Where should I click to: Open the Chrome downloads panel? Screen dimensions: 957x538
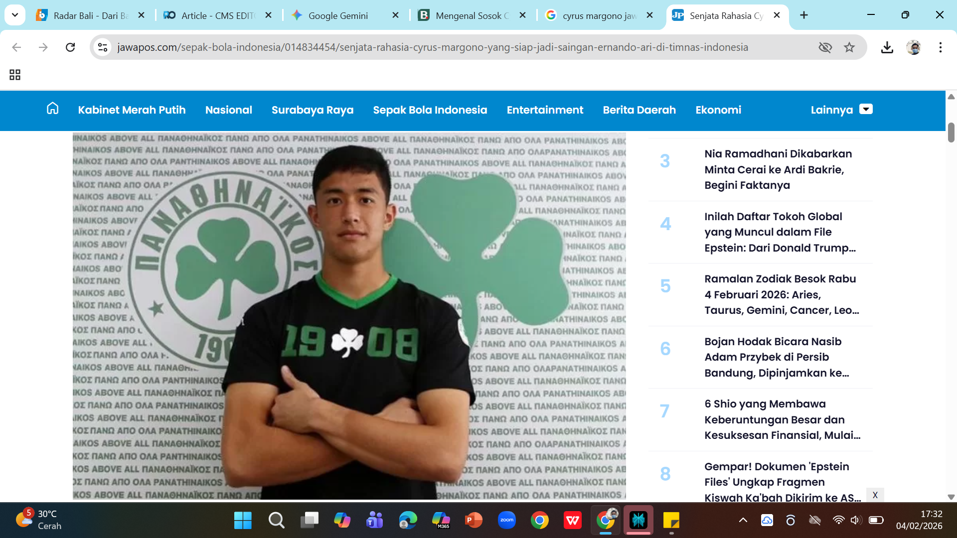point(887,47)
